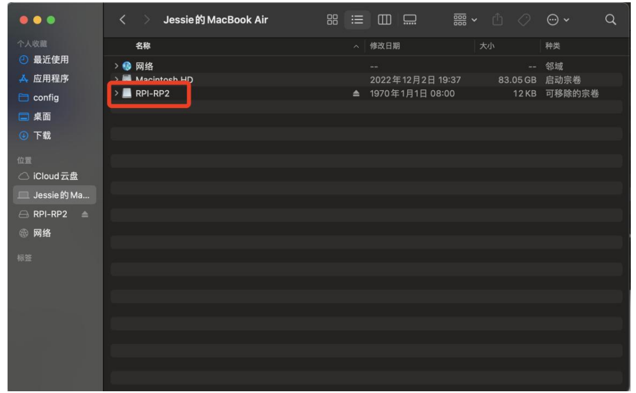Open 最近使用 in the sidebar

point(51,60)
